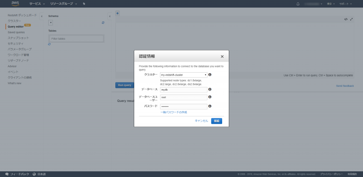Viewport: 363px width, 177px height.
Task: Collapse the left navigation sidebar arrow
Action: coord(42,16)
